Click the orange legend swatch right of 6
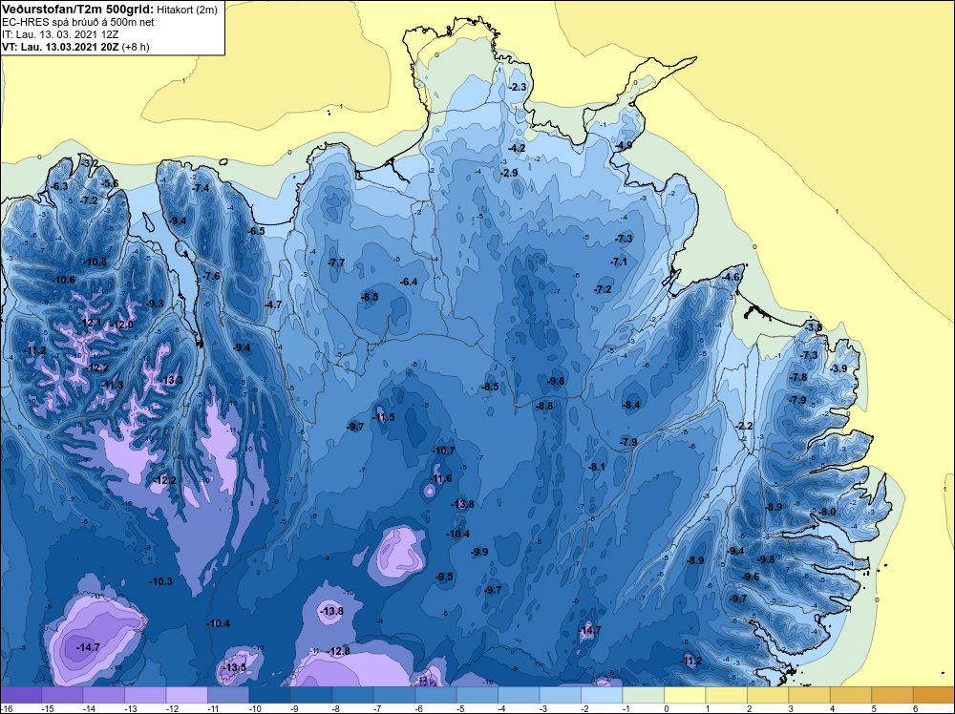The width and height of the screenshot is (955, 714). (934, 695)
